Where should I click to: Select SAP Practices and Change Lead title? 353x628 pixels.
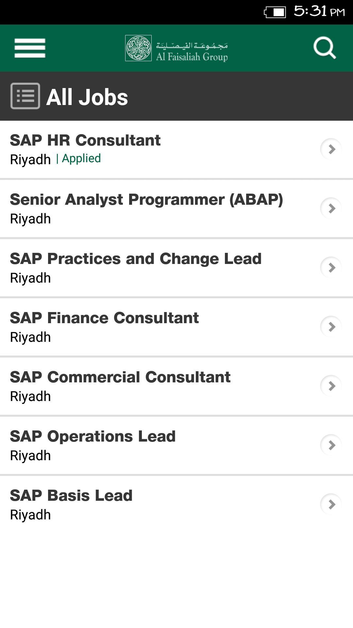coord(136,259)
